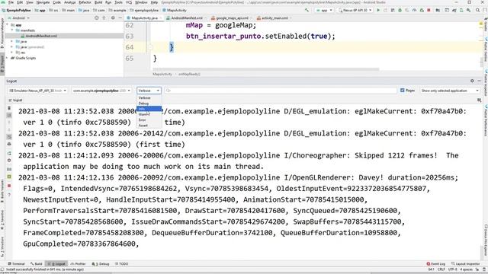Open the File menu
This screenshot has height=274, width=488.
(11, 2)
